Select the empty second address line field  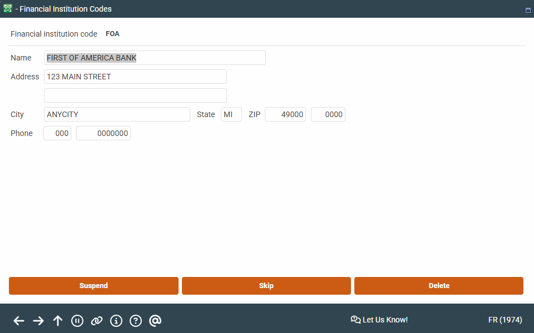pyautogui.click(x=135, y=95)
